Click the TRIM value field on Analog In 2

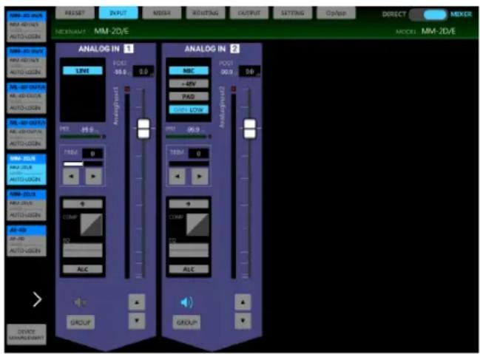pos(198,153)
